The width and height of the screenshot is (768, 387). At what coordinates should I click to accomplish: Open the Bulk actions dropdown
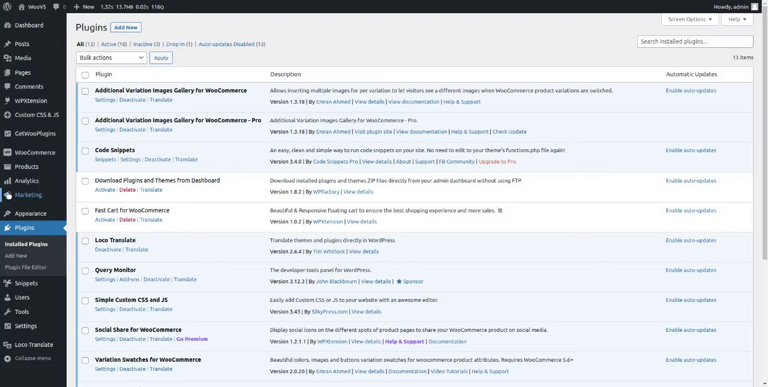point(111,58)
